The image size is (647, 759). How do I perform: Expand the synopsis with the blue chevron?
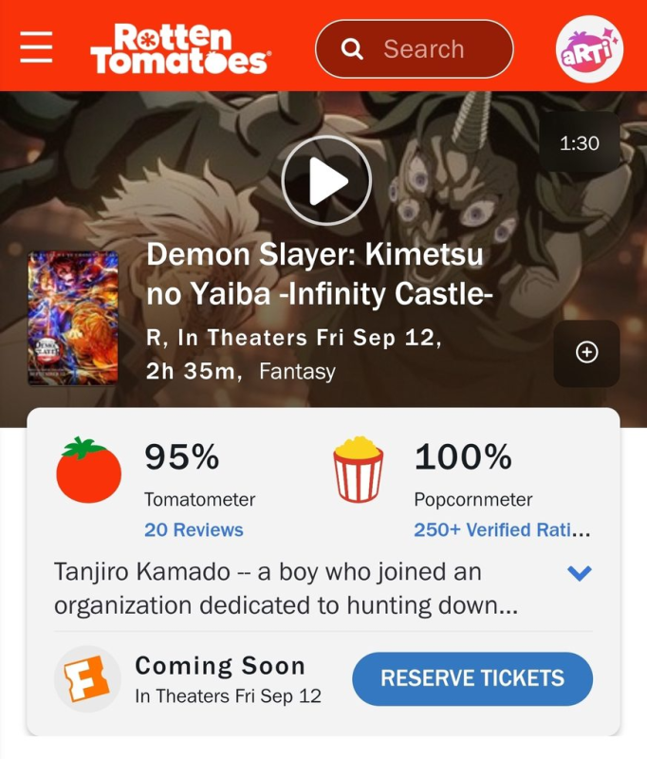coord(580,573)
